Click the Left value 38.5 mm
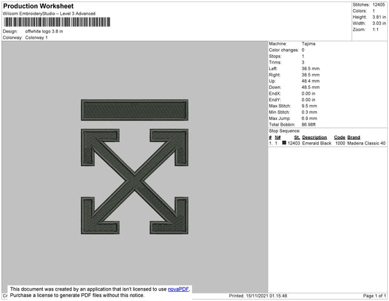The image size is (389, 301). coord(311,69)
